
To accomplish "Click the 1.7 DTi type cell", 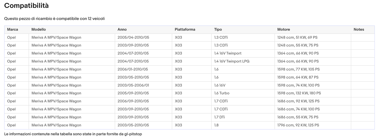I will pyautogui.click(x=219, y=117).
